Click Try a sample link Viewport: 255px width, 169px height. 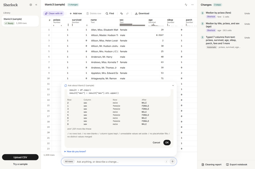click(20, 164)
